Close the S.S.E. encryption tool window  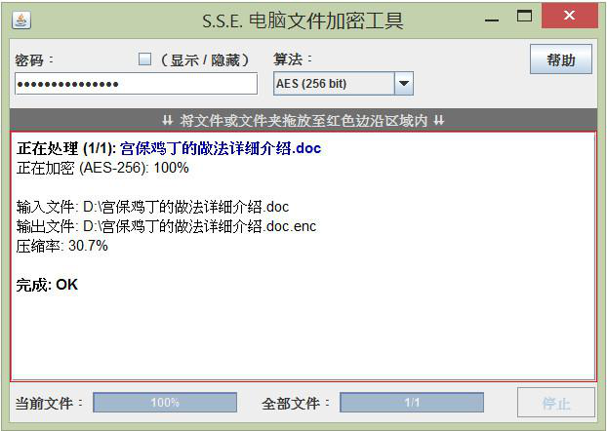coord(570,16)
